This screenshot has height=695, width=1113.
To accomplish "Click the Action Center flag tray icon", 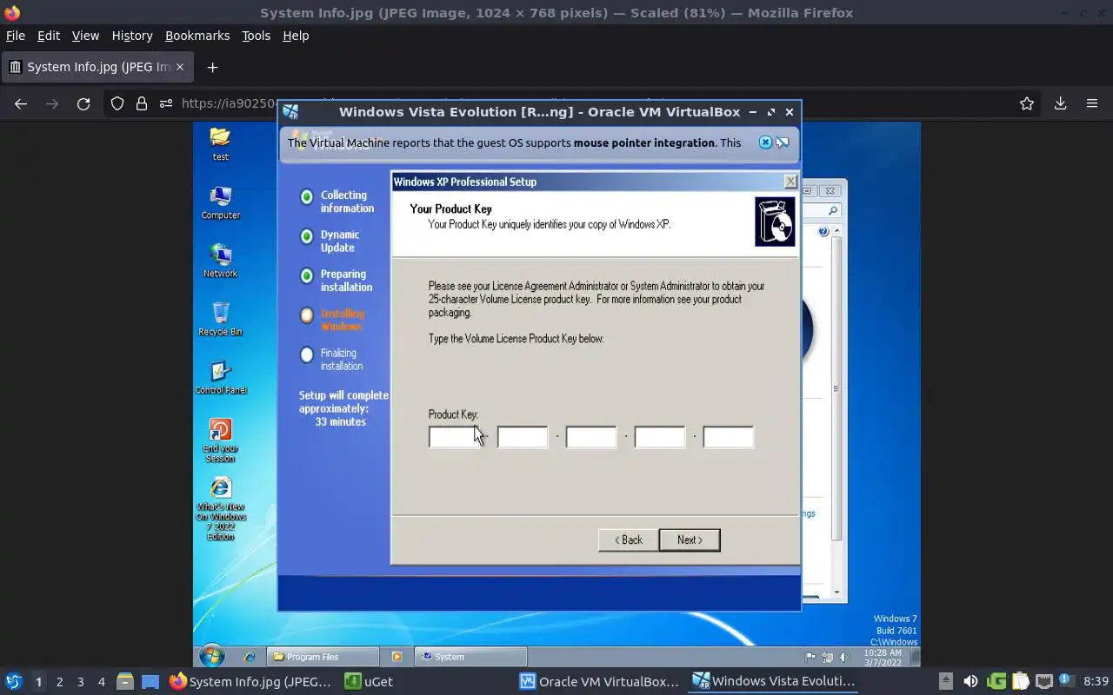I will pyautogui.click(x=810, y=658).
